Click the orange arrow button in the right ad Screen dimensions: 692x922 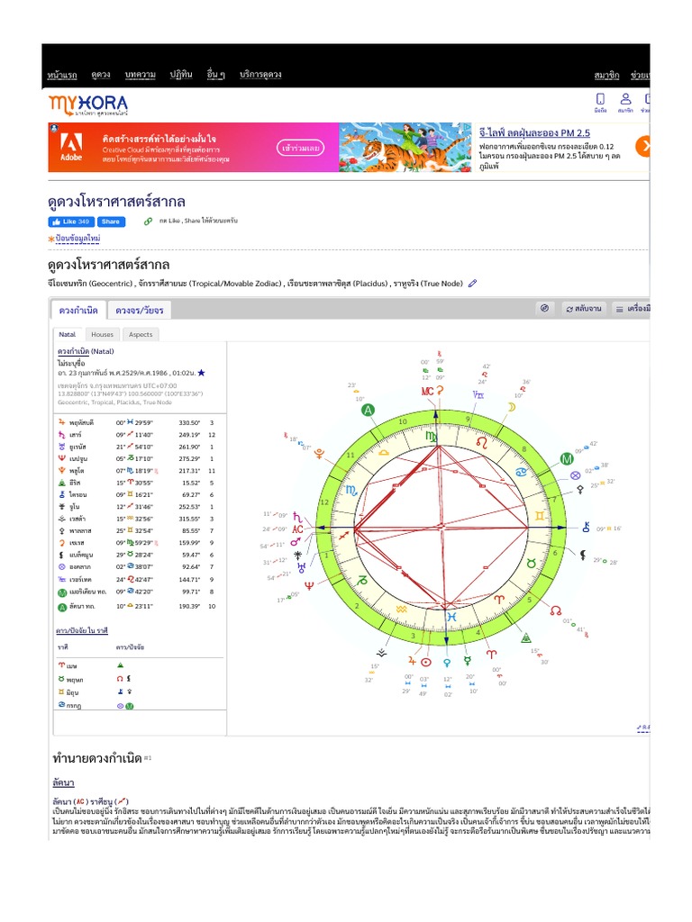click(643, 146)
